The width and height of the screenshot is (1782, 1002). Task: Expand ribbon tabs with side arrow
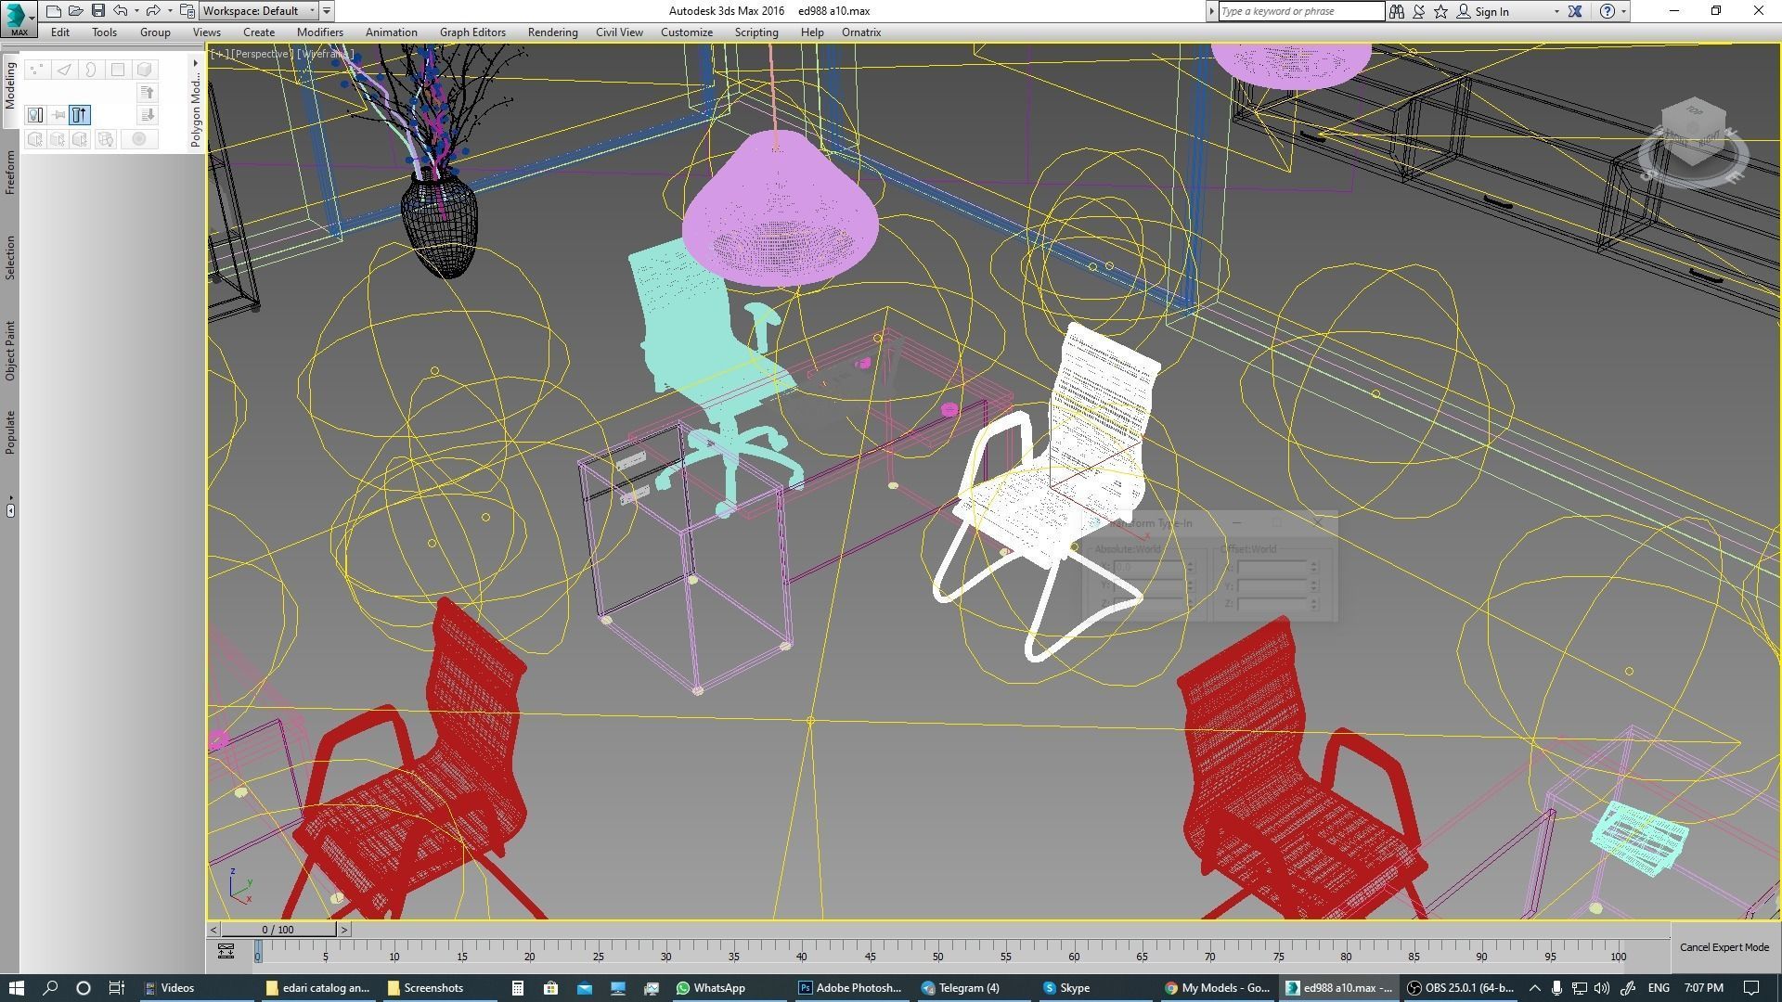click(x=10, y=510)
